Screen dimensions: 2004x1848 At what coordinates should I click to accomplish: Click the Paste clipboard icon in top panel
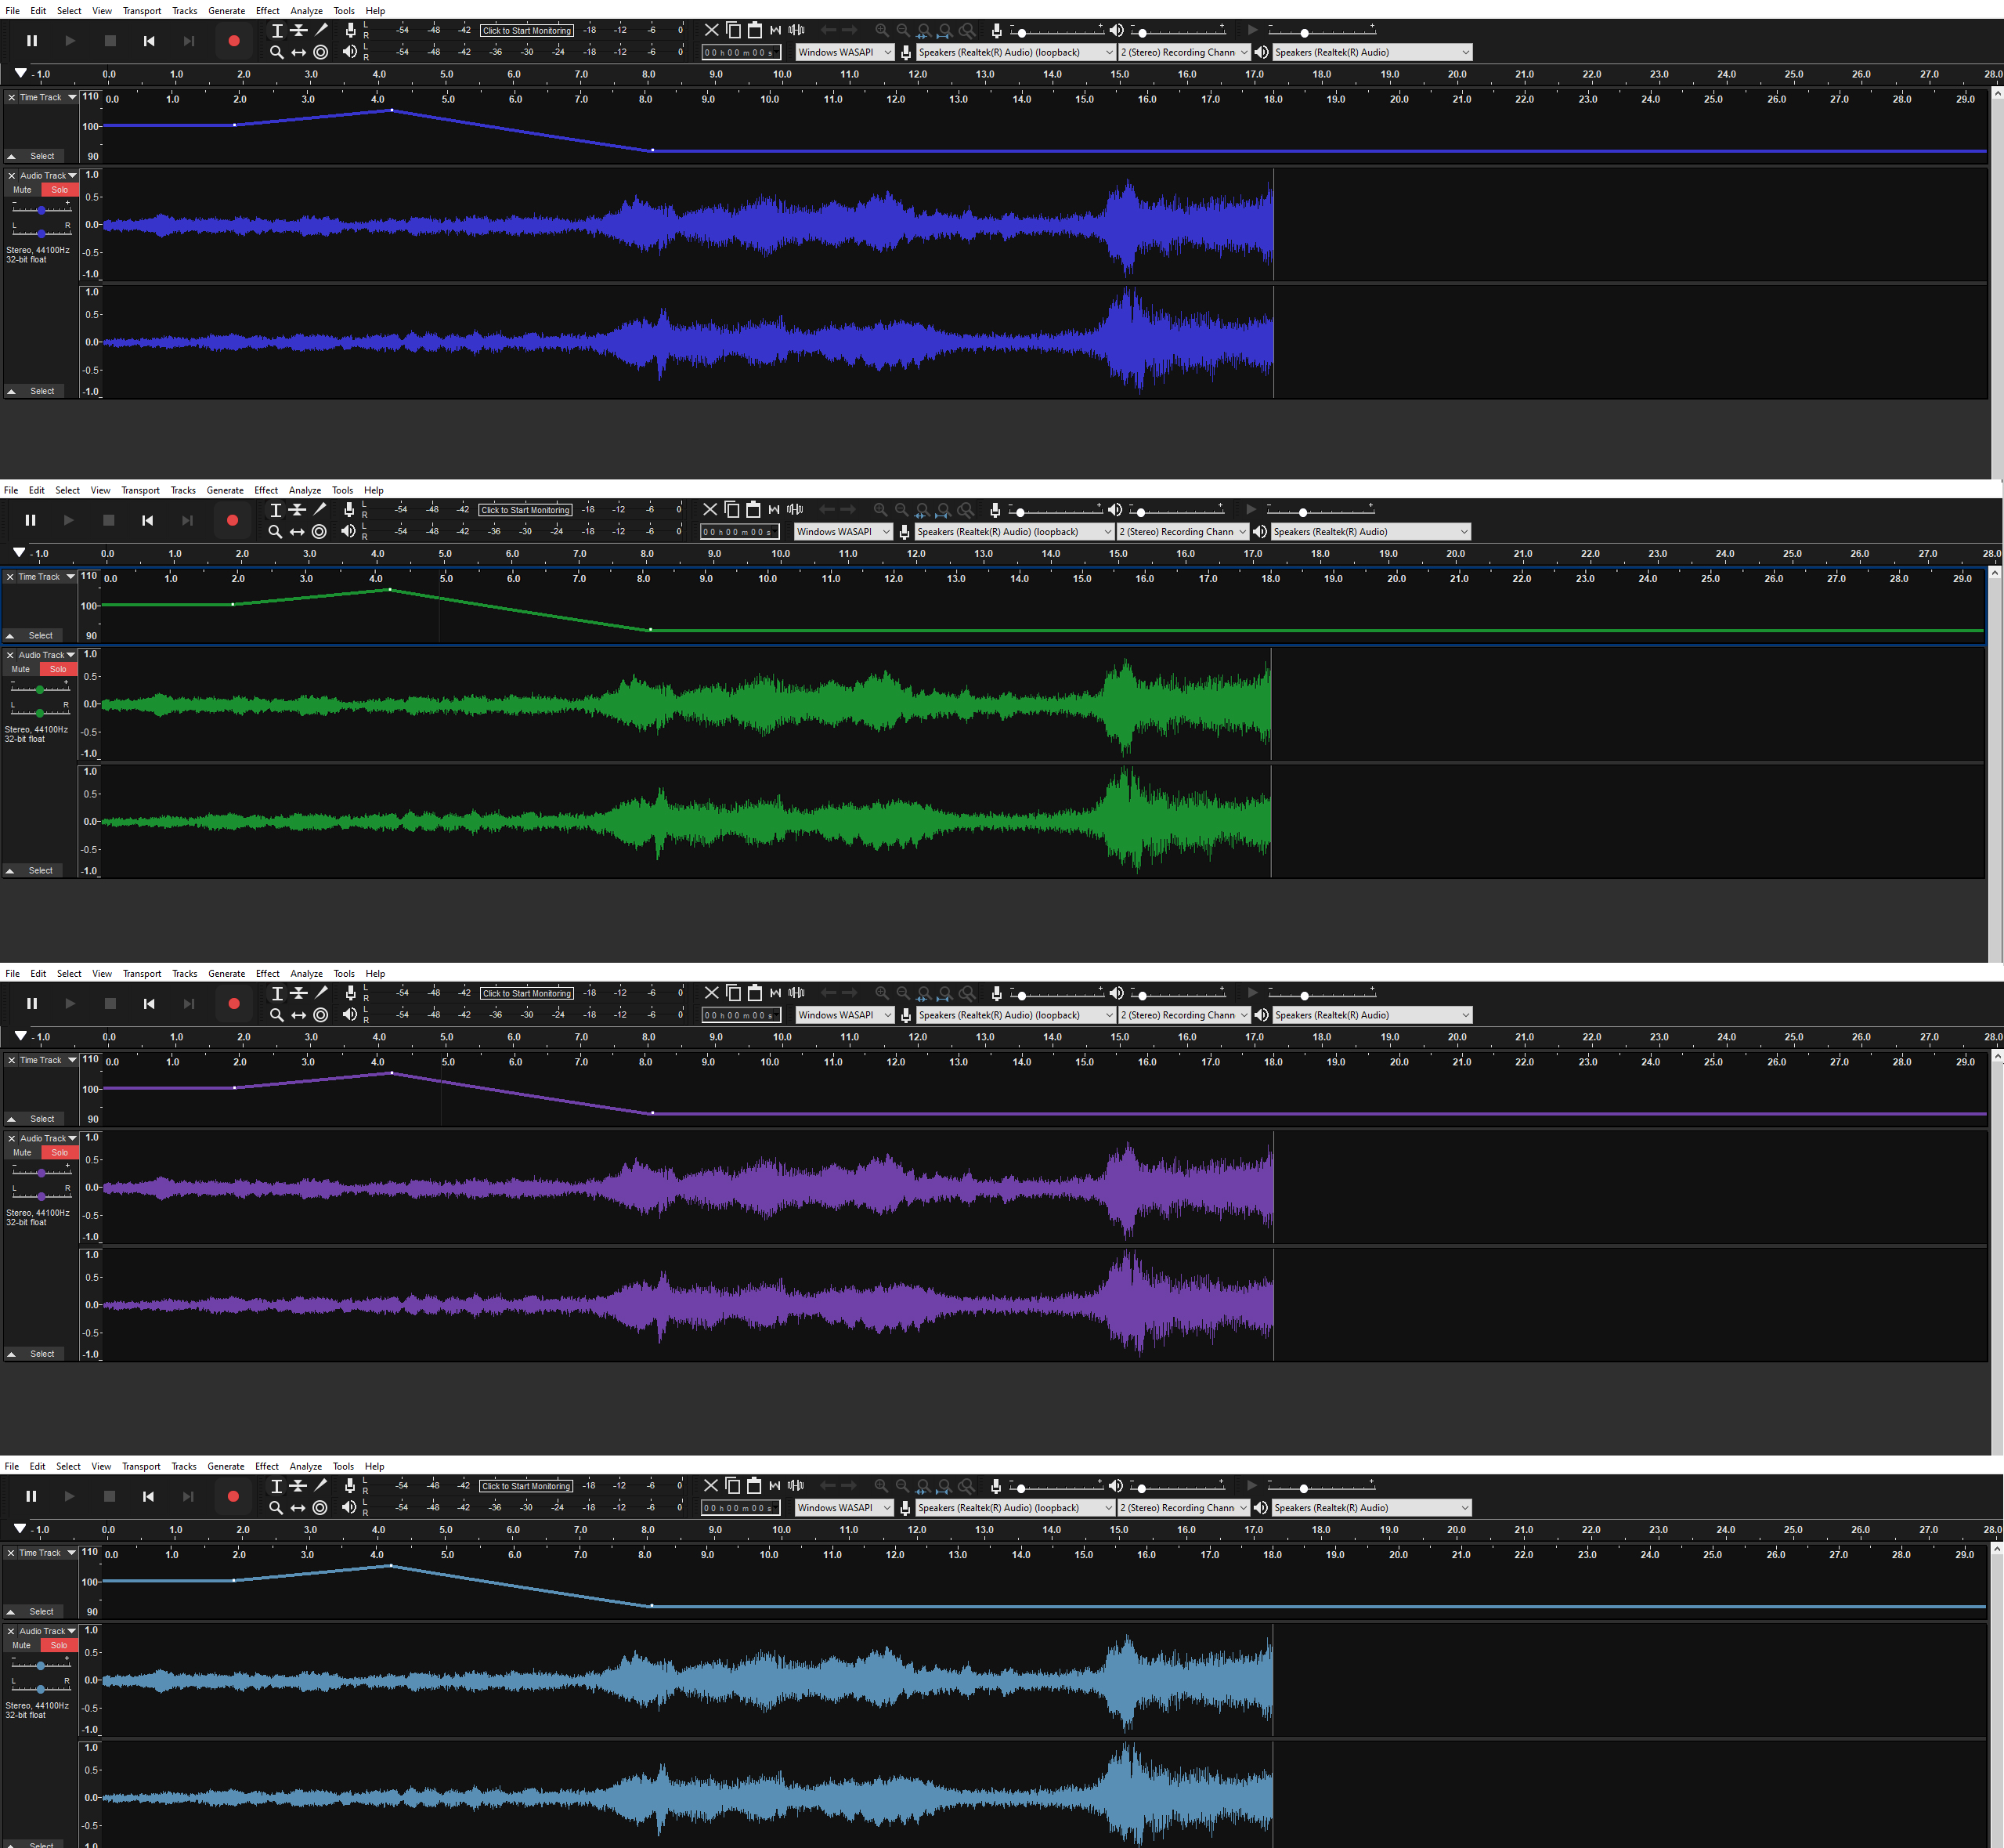(x=755, y=30)
